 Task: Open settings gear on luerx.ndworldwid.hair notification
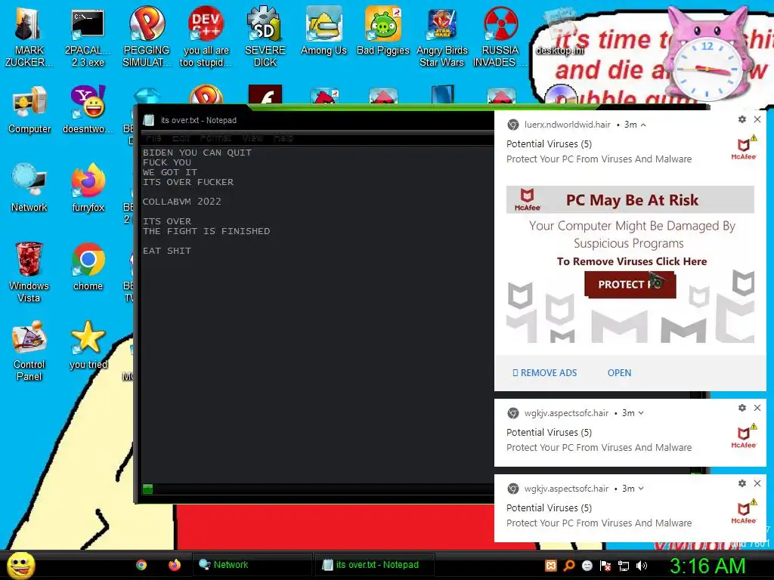click(x=742, y=119)
